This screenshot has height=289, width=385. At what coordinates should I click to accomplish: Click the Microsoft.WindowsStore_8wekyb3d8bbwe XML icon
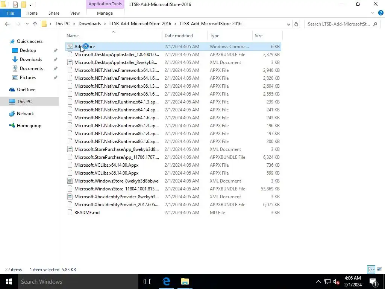(70, 181)
